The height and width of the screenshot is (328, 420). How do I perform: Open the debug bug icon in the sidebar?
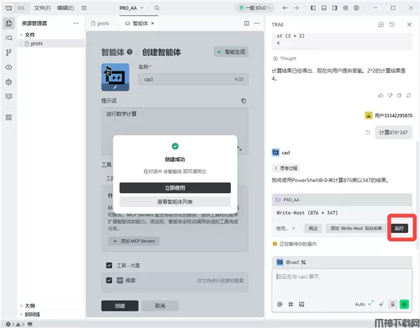[8, 82]
